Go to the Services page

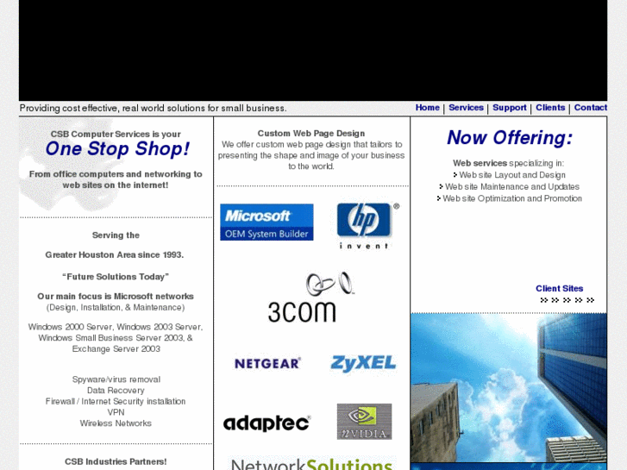click(466, 108)
